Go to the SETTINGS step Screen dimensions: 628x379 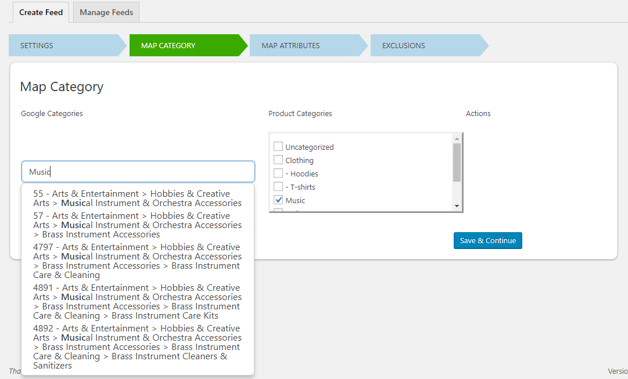point(68,45)
